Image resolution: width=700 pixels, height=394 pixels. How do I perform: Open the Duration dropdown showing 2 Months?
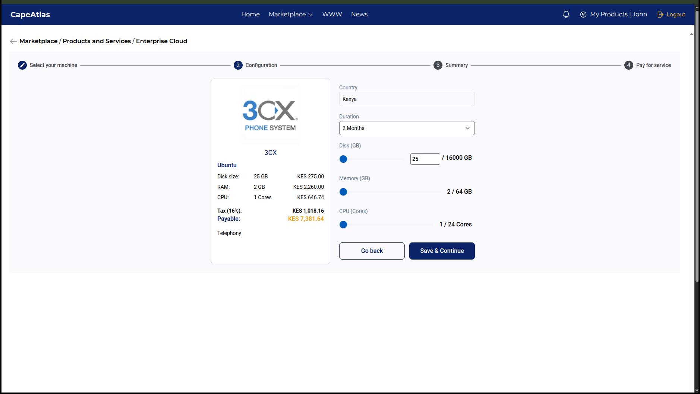pyautogui.click(x=407, y=128)
